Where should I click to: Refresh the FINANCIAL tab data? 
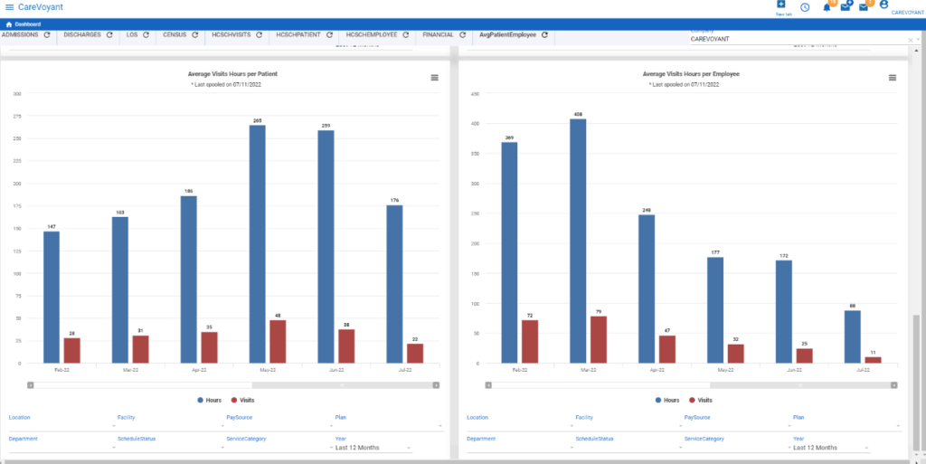point(462,35)
